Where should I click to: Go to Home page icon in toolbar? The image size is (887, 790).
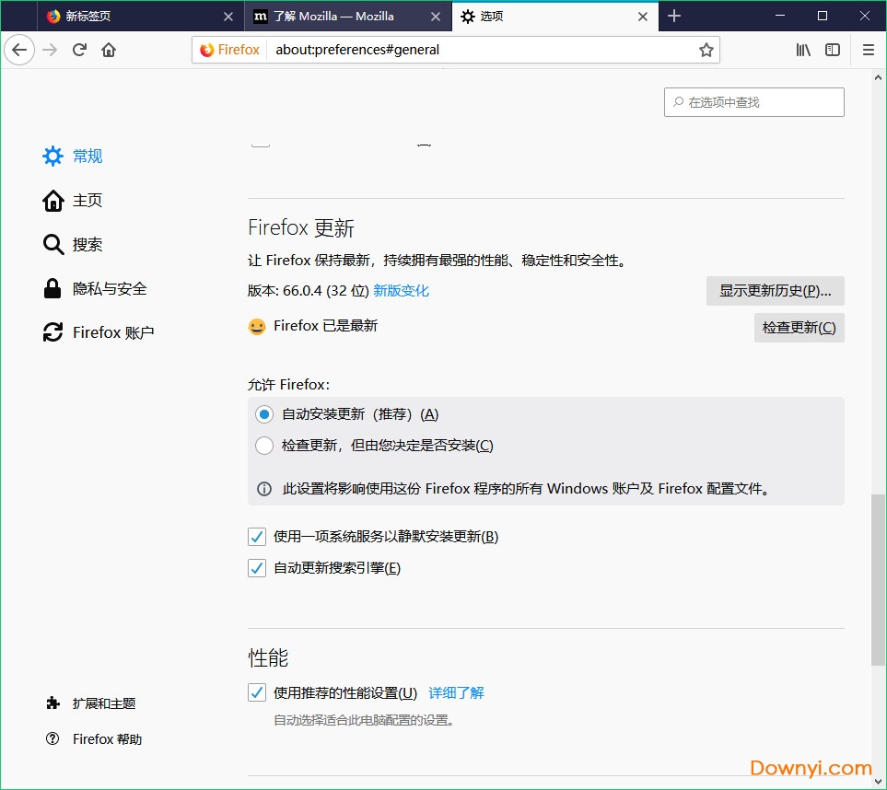(x=109, y=50)
